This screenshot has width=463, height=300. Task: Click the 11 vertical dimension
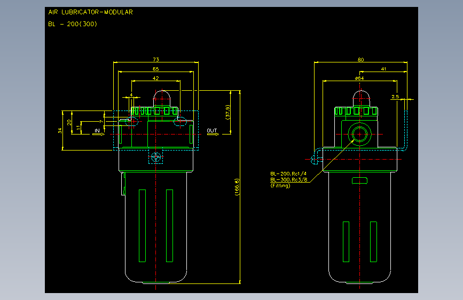click(79, 128)
